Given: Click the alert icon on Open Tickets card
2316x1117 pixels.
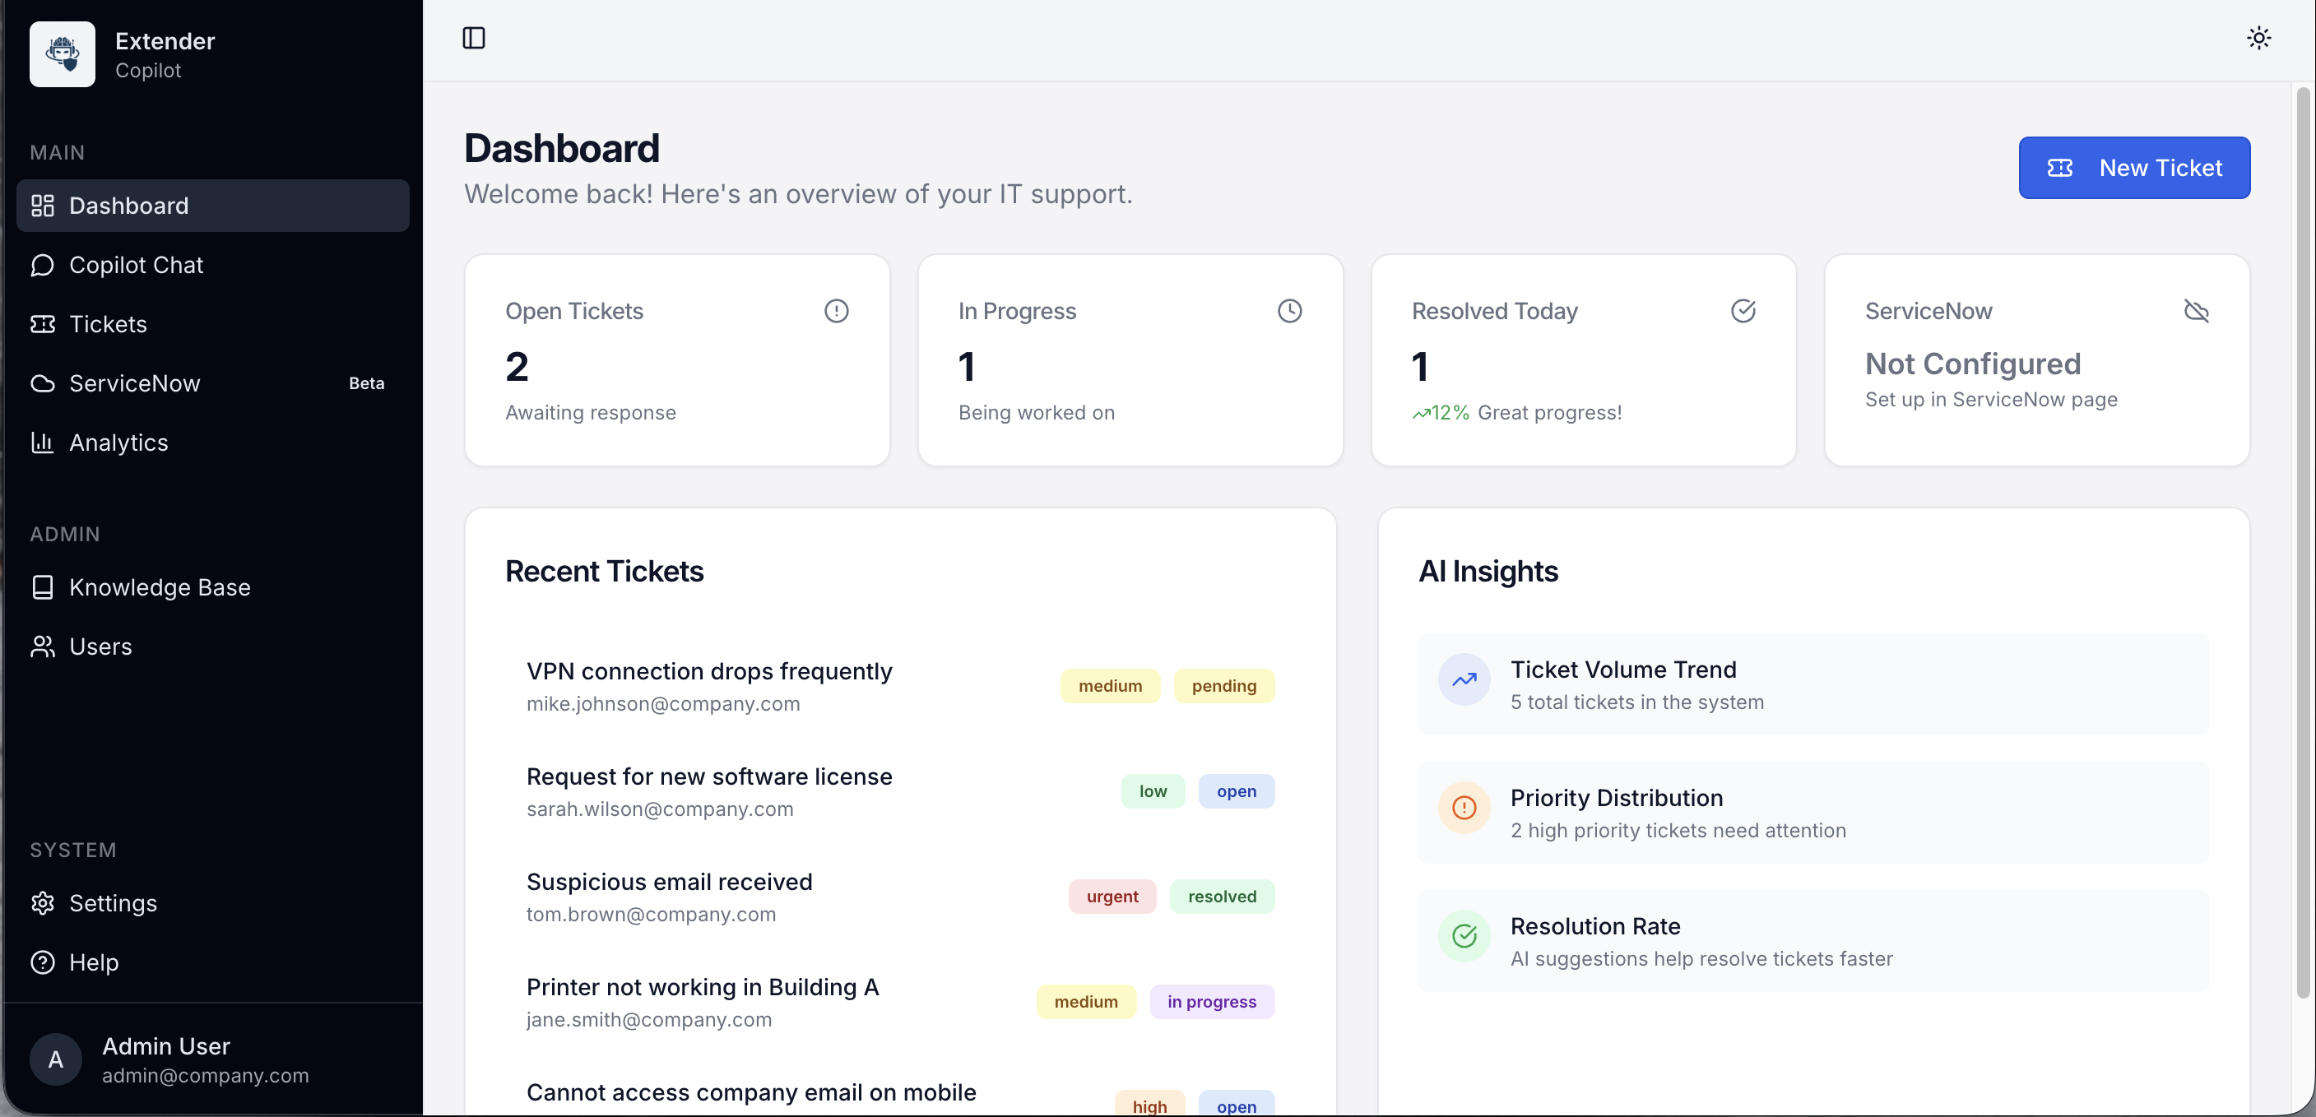Looking at the screenshot, I should (836, 310).
